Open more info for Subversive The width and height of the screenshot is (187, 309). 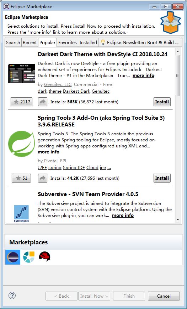click(x=123, y=215)
